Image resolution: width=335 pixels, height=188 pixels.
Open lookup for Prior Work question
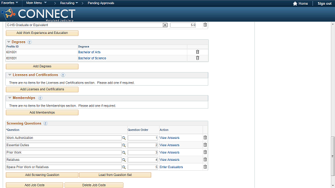pyautogui.click(x=124, y=152)
